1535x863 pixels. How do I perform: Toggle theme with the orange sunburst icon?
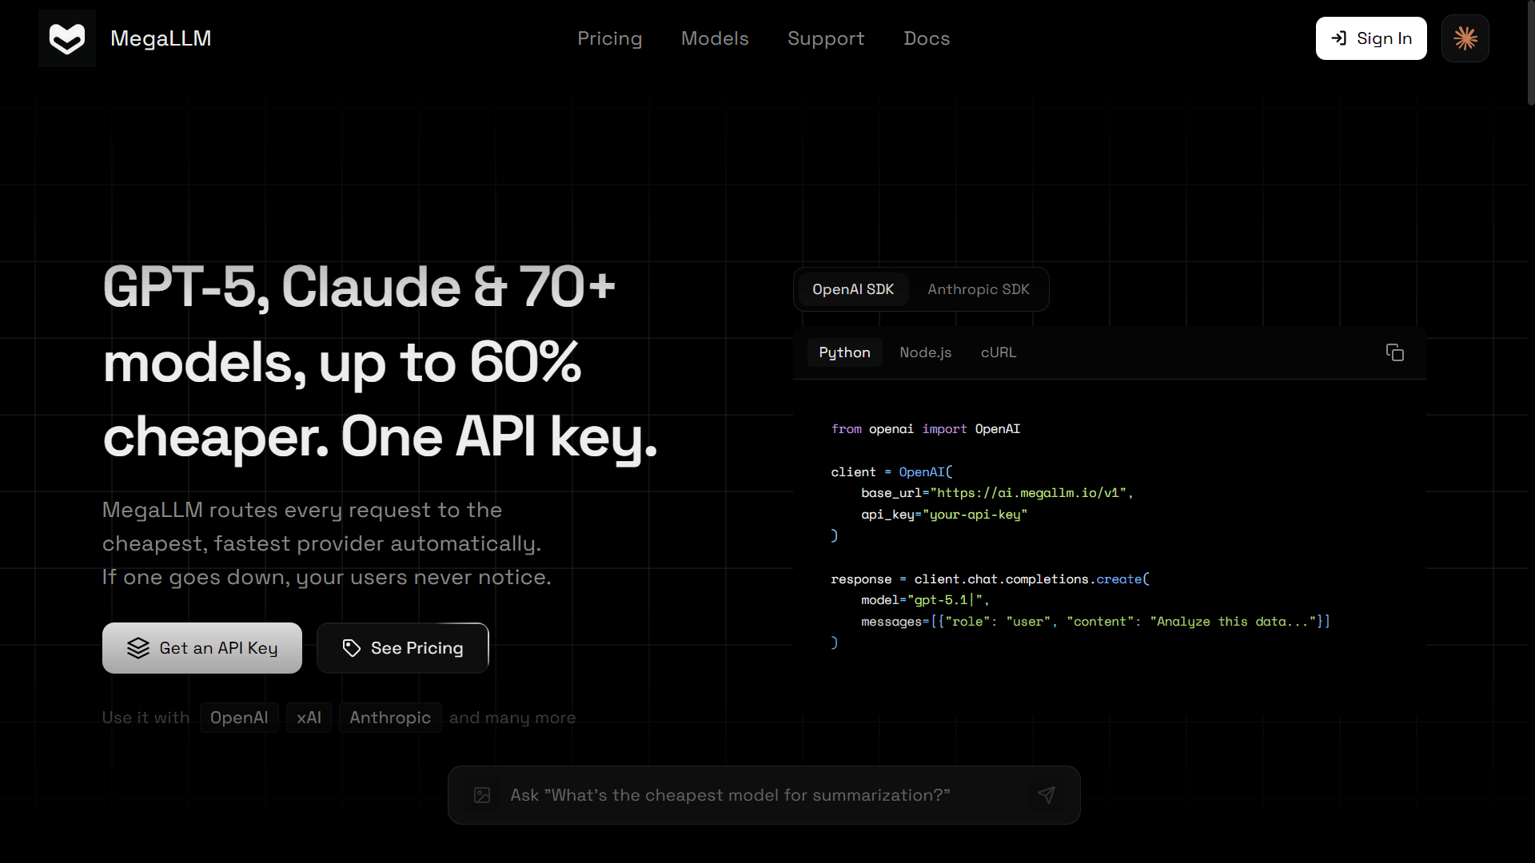coord(1465,38)
